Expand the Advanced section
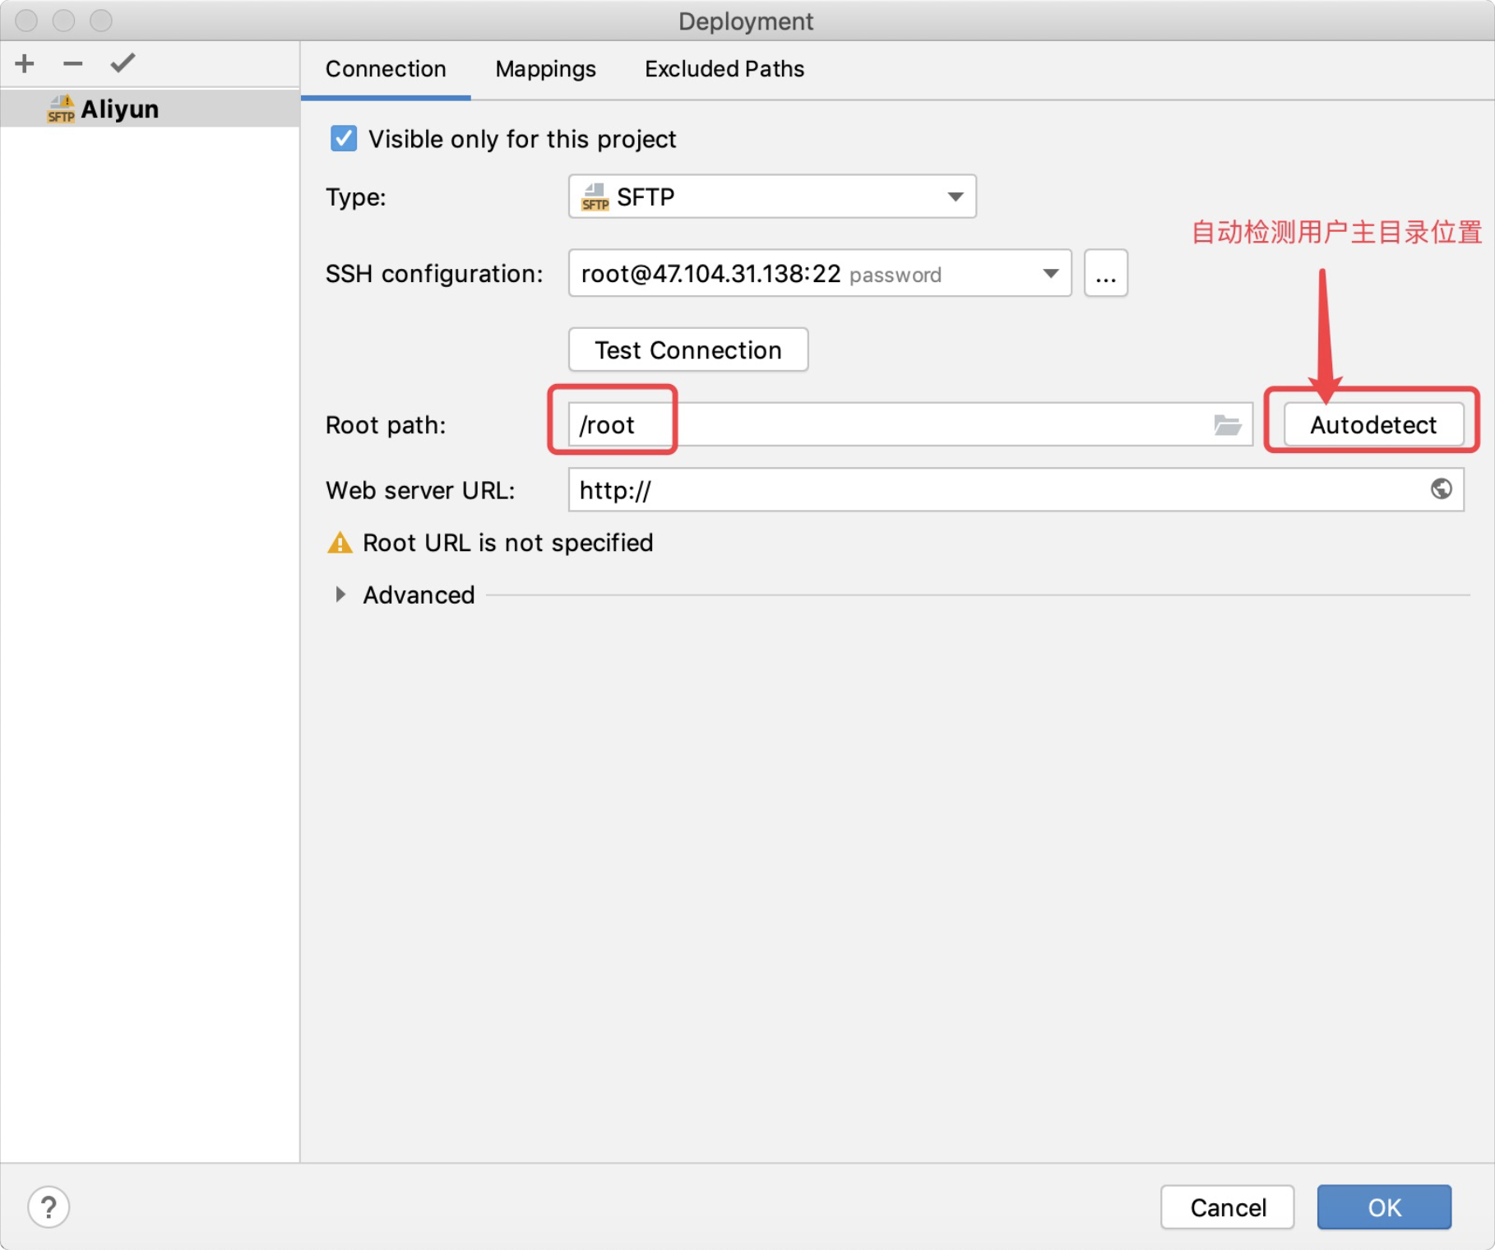 coord(340,595)
